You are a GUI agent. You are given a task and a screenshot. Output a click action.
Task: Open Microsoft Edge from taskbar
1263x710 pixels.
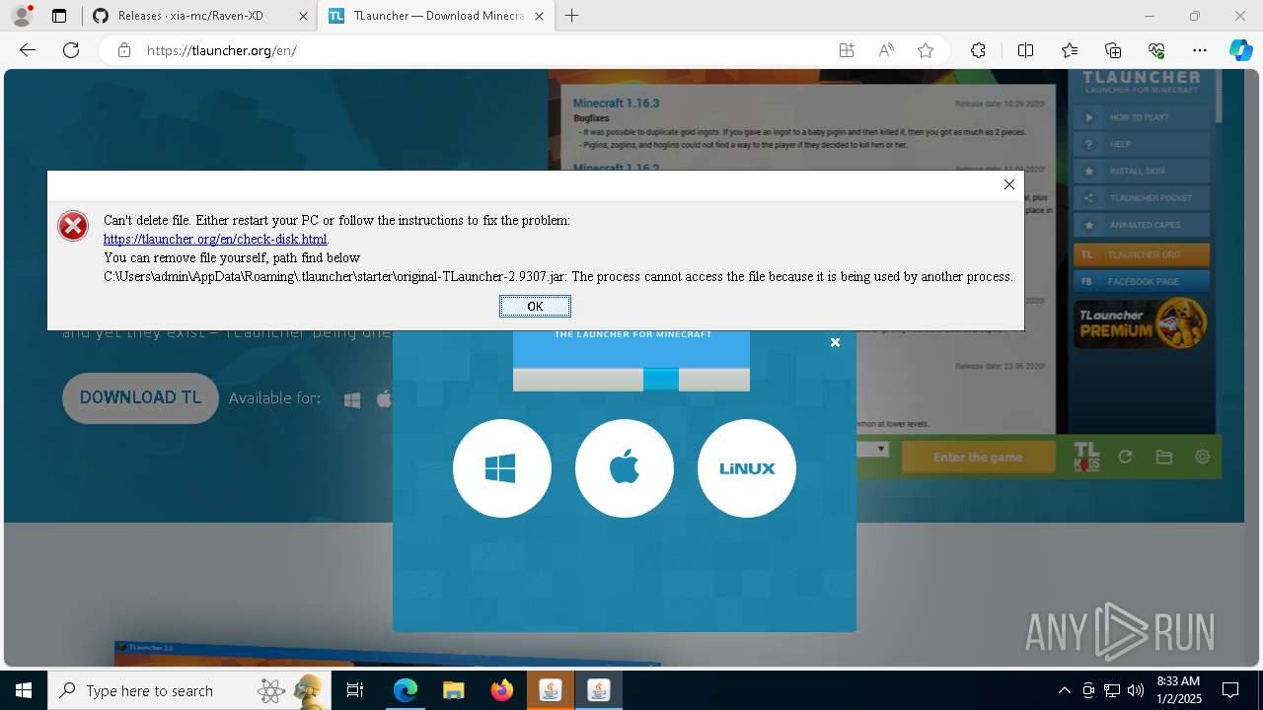click(406, 690)
